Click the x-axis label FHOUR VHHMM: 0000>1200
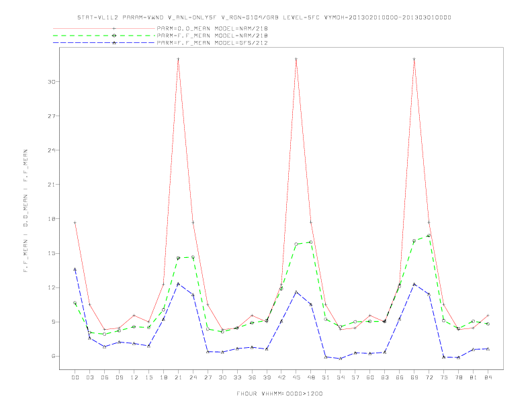 279,394
